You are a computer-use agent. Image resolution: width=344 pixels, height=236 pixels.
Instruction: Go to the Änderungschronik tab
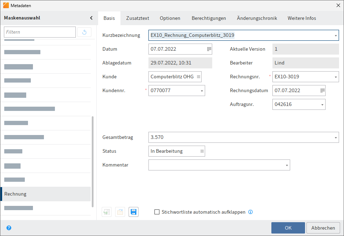point(257,18)
